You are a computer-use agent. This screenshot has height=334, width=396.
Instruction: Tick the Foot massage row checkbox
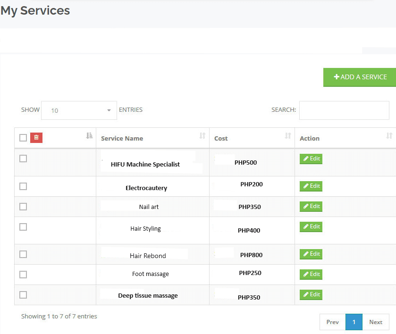(x=23, y=275)
